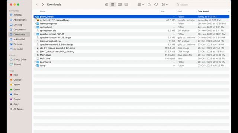Select Downloads in the sidebar
Image resolution: width=238 pixels, height=133 pixels.
point(19,34)
